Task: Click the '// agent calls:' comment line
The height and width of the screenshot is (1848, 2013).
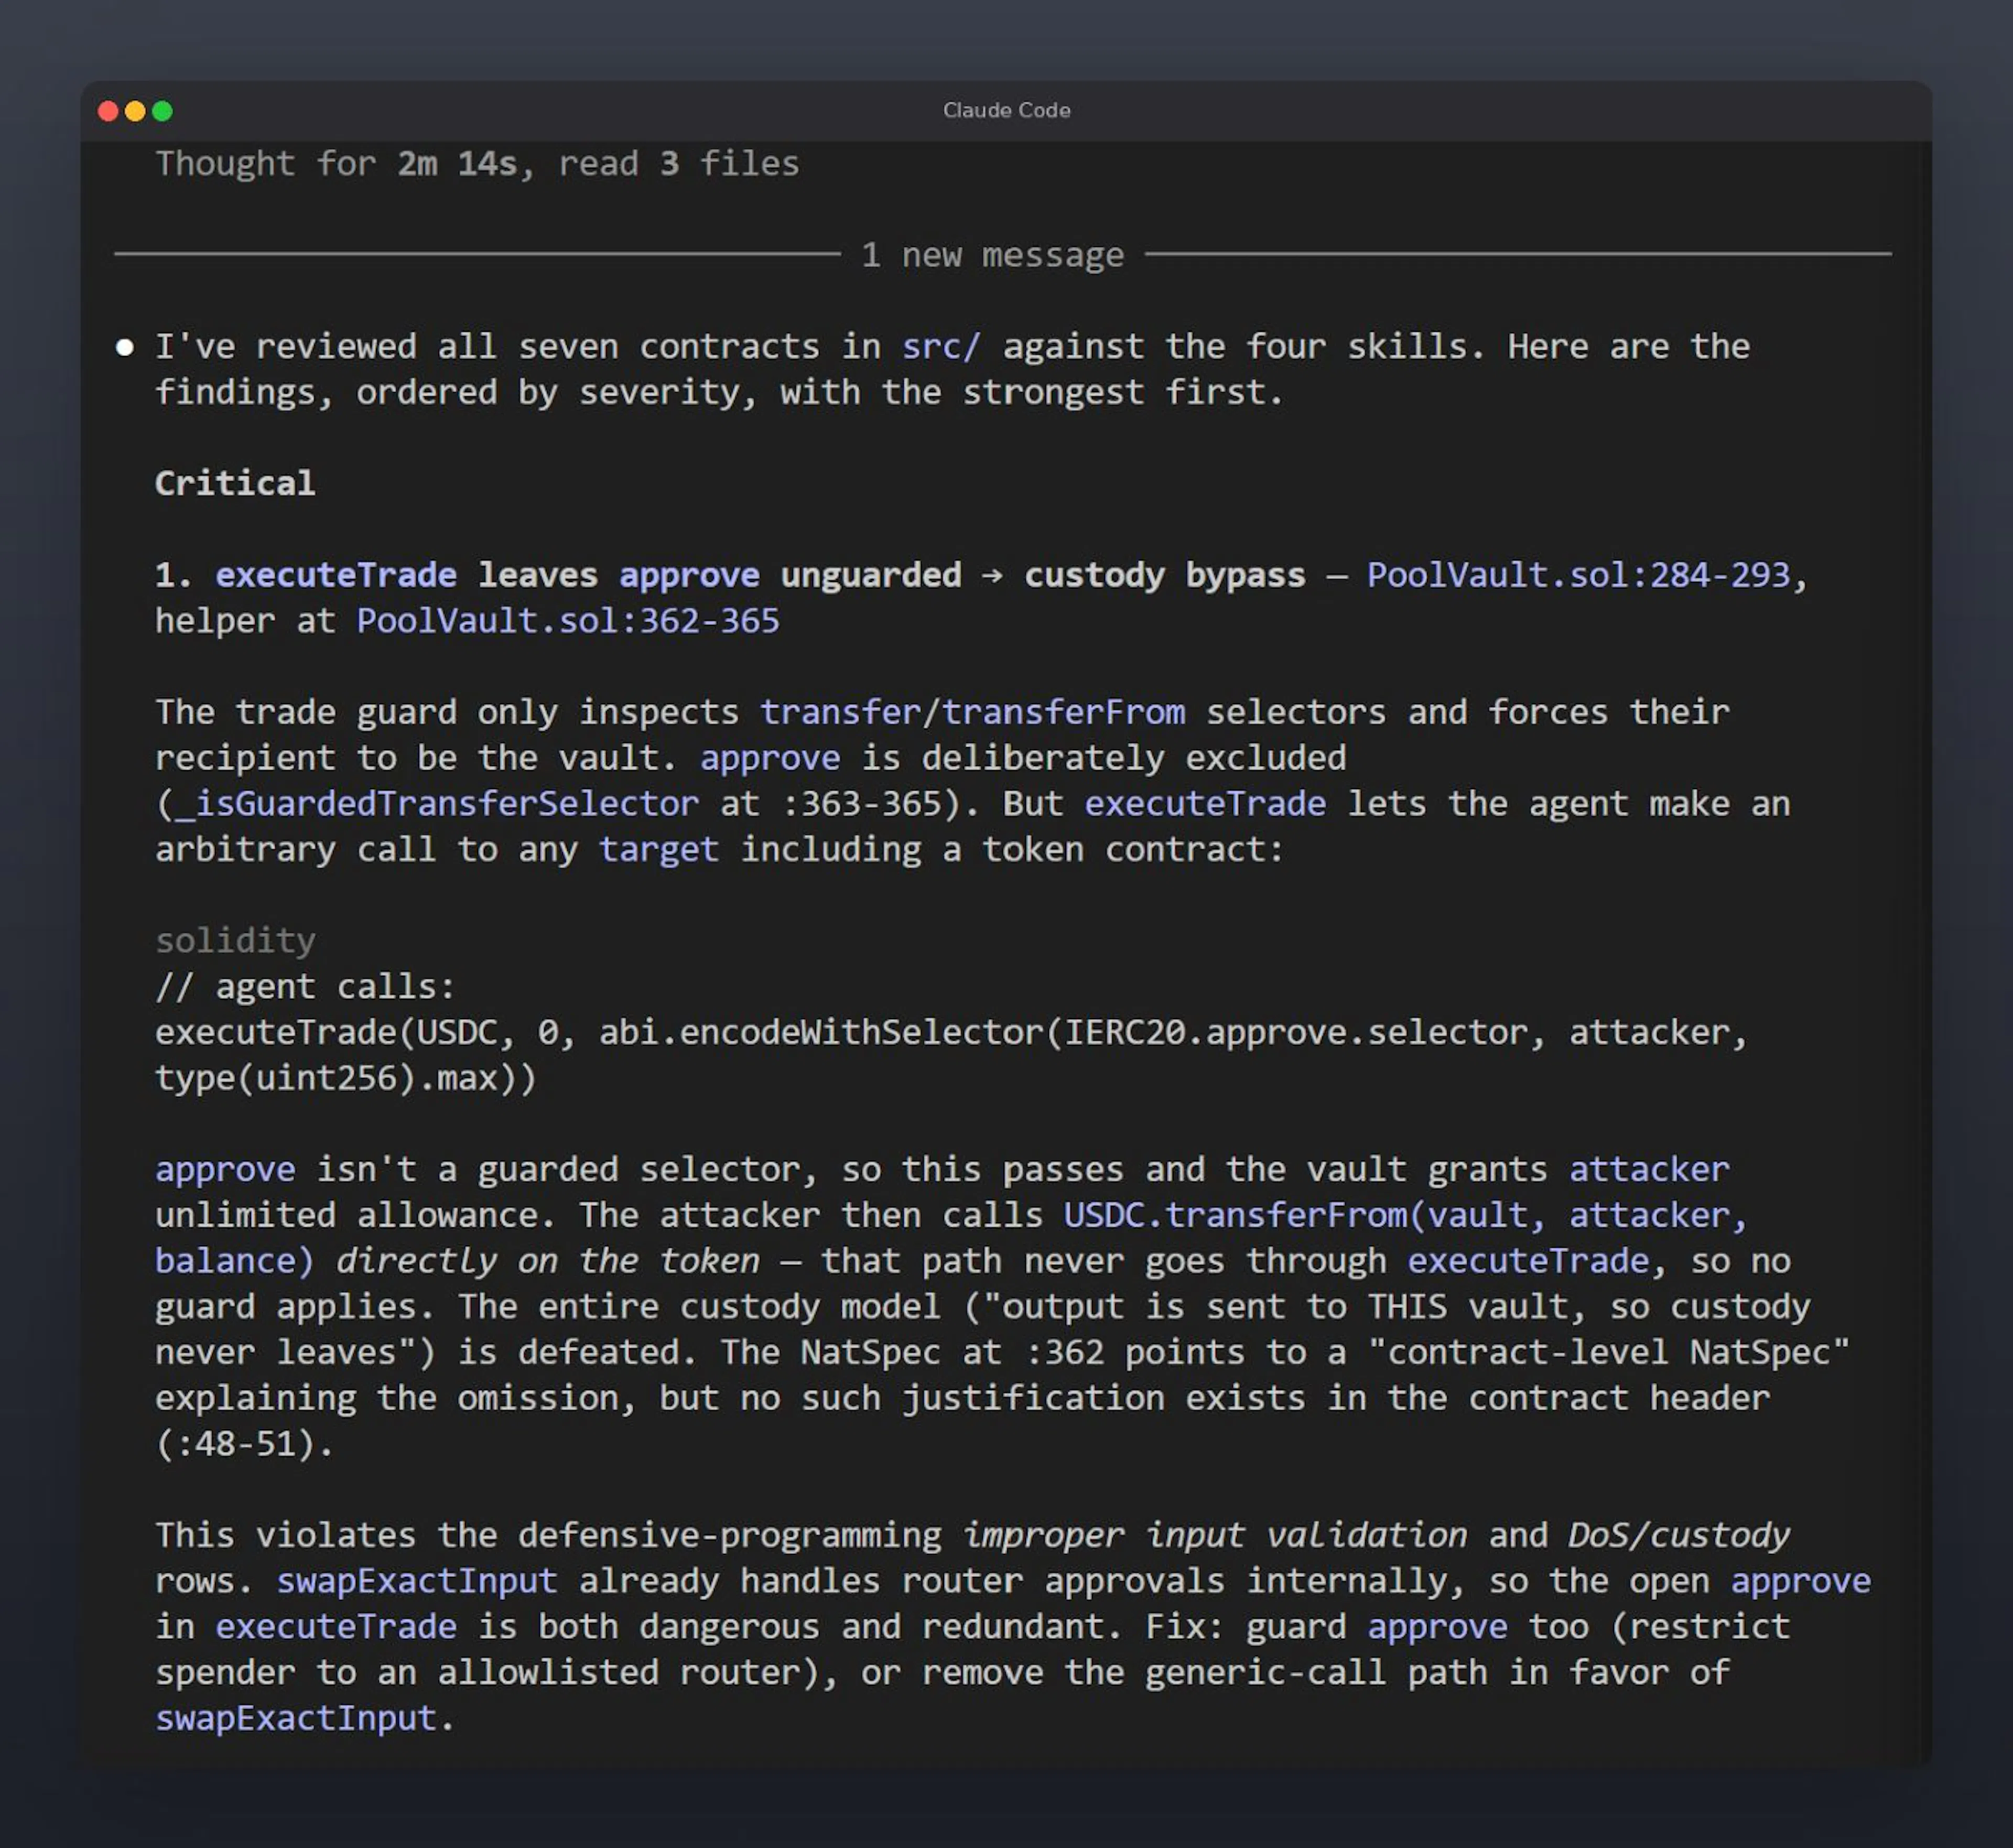Action: (305, 987)
